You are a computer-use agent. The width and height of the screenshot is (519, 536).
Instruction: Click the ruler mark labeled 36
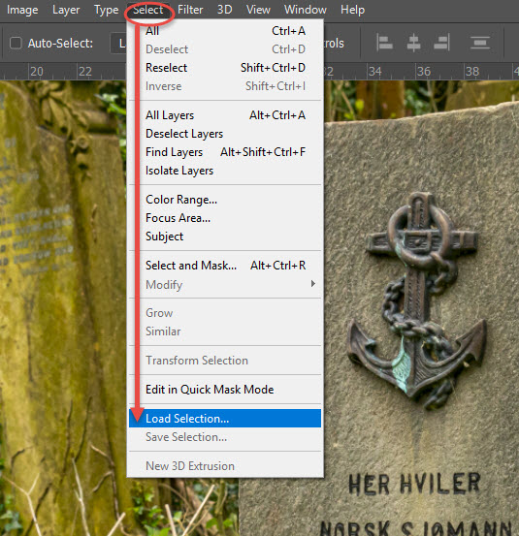(x=424, y=72)
